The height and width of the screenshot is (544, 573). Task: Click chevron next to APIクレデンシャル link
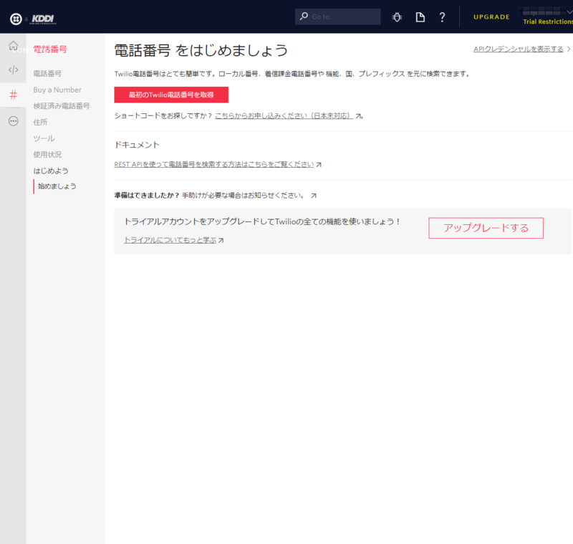point(569,49)
